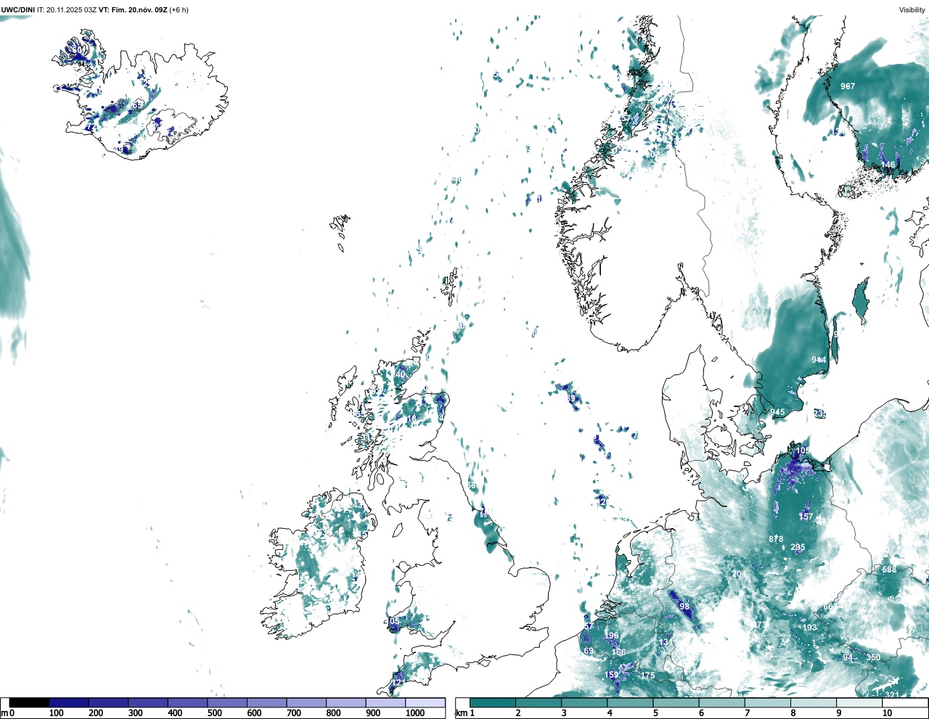This screenshot has width=929, height=719.
Task: Click the valid time 'Fim. 20.nóv. 09Z'
Action: coord(139,10)
